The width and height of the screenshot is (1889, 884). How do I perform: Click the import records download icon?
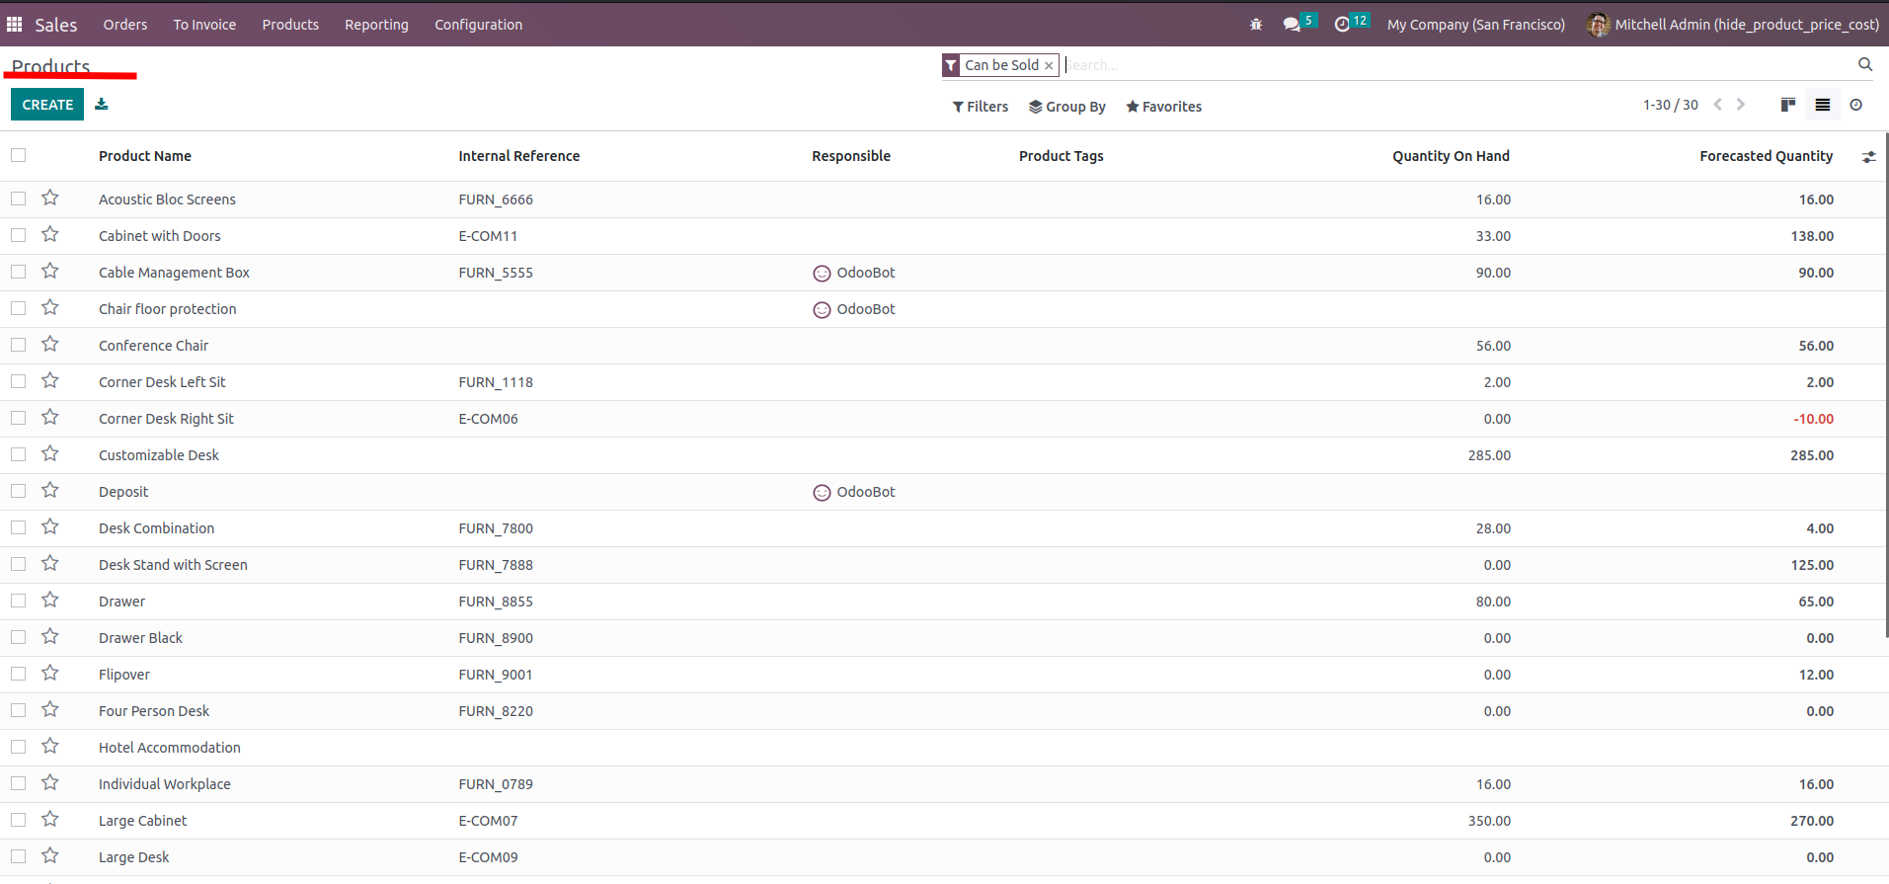point(102,104)
